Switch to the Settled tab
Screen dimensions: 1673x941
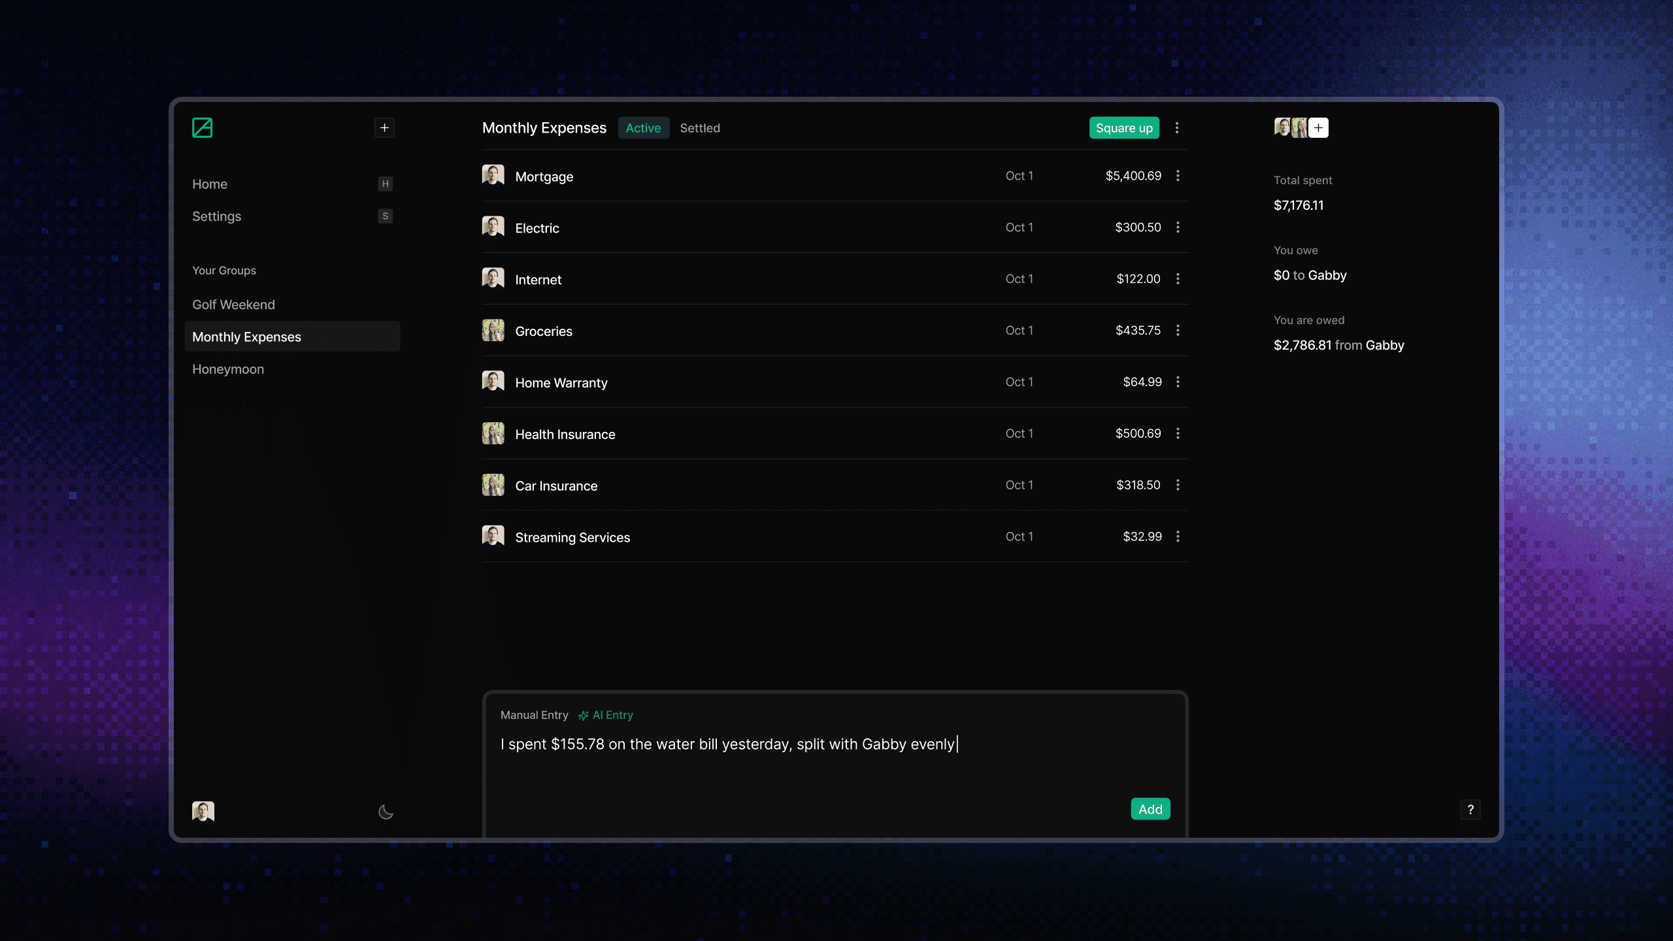click(x=700, y=128)
